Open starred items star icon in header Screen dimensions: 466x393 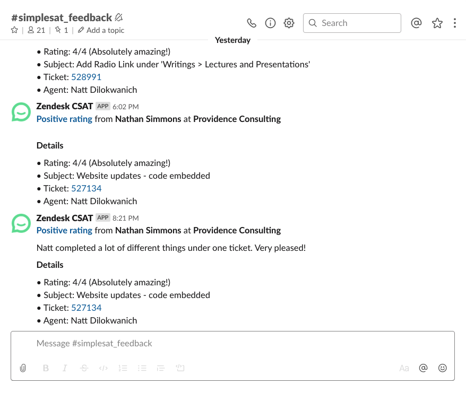coord(437,23)
